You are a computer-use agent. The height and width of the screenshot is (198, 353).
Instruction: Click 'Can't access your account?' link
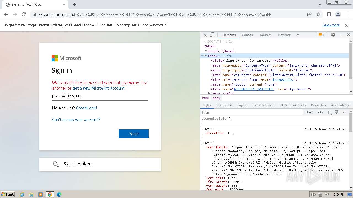[x=76, y=120]
